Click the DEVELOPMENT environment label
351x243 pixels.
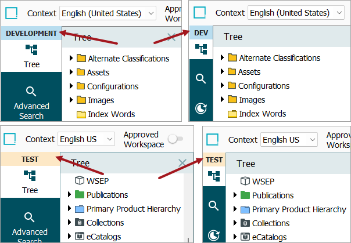[31, 34]
